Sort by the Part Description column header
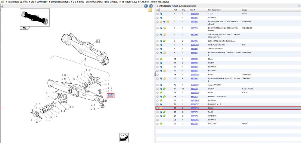 click(225, 10)
